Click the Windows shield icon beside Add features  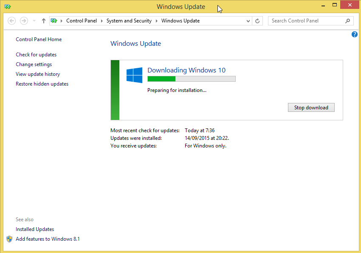[x=9, y=239]
